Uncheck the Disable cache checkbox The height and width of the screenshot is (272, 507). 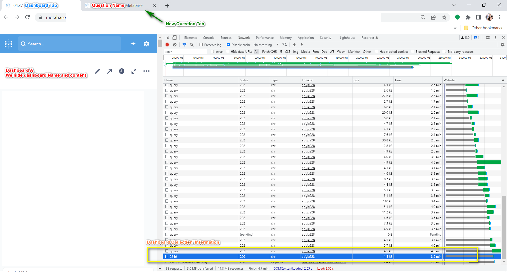228,45
